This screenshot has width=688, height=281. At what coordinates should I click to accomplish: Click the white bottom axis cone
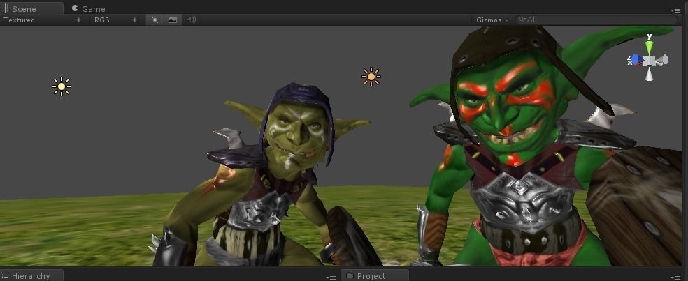tap(649, 74)
